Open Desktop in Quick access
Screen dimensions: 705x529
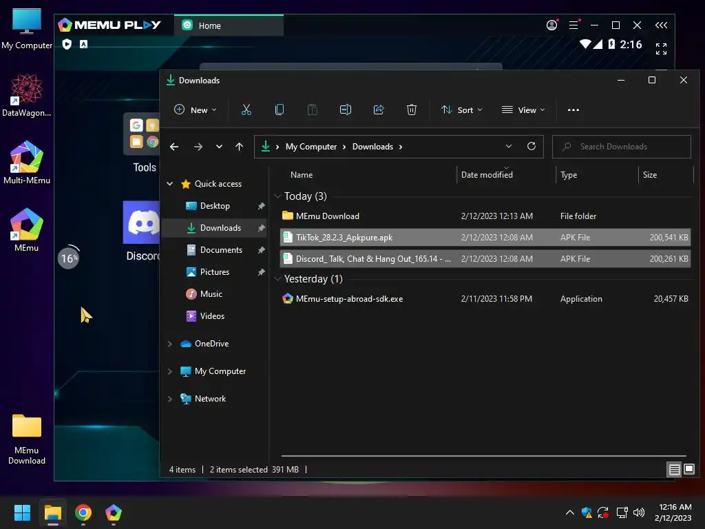coord(215,205)
